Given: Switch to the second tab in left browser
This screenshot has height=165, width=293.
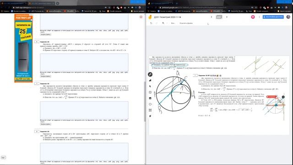Looking at the screenshot, I should (x=42, y=3).
